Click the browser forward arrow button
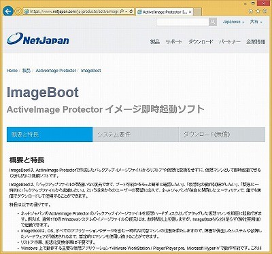Screen dimensions: 272x254 (18, 12)
